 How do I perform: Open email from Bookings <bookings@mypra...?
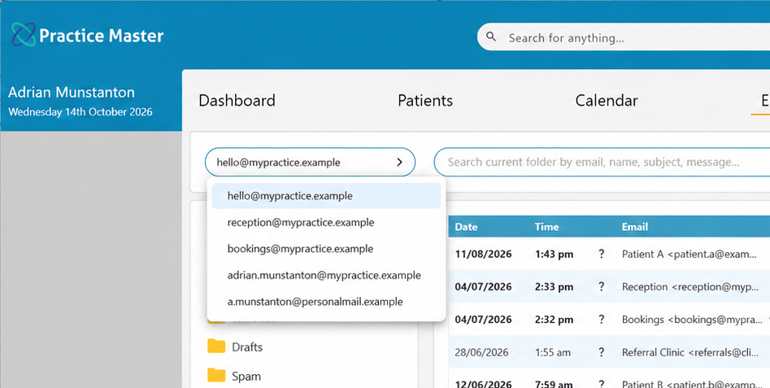point(692,319)
